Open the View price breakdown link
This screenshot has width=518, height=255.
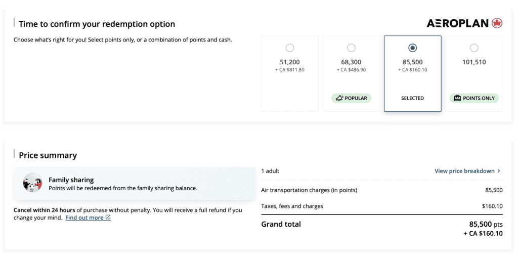click(x=464, y=171)
